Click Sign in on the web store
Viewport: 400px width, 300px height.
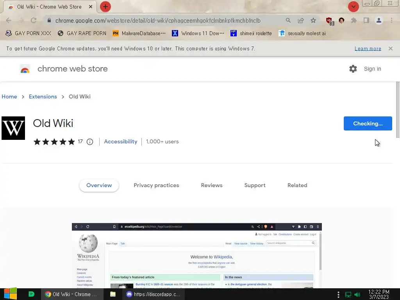(x=372, y=69)
